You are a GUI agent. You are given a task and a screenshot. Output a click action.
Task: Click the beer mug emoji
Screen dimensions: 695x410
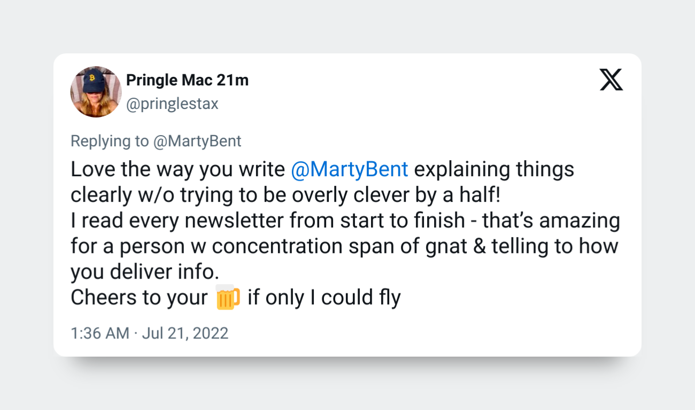coord(228,298)
